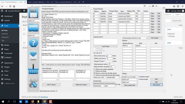Screen dimensions: 185x104
Task: Open the Settings item in WordPress sidebar
Action: pos(7,79)
